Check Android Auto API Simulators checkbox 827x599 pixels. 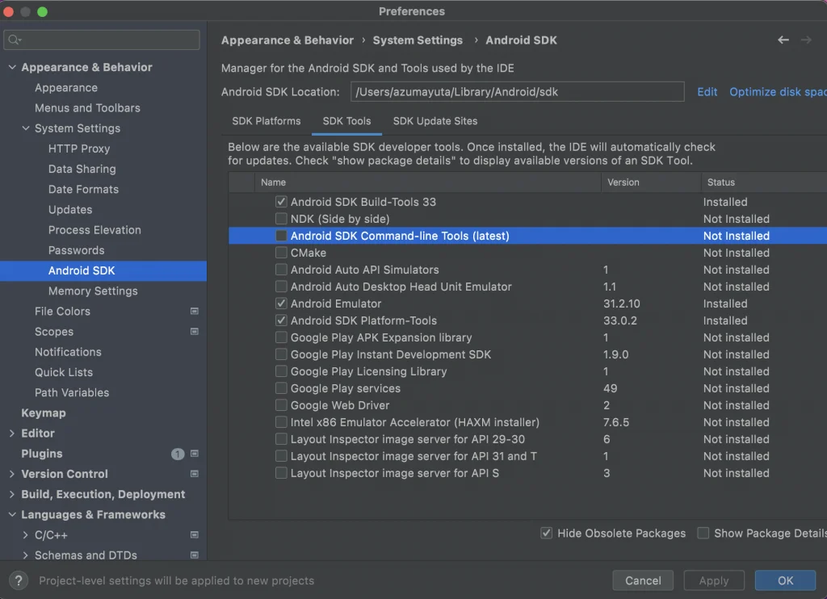coord(281,270)
